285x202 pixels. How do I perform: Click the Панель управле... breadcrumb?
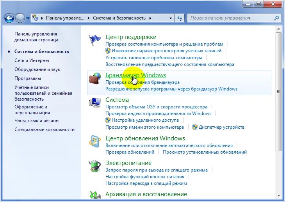[x=65, y=18]
